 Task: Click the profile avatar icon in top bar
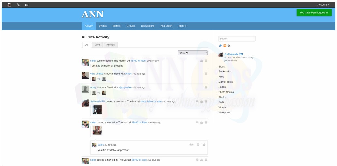[9, 5]
